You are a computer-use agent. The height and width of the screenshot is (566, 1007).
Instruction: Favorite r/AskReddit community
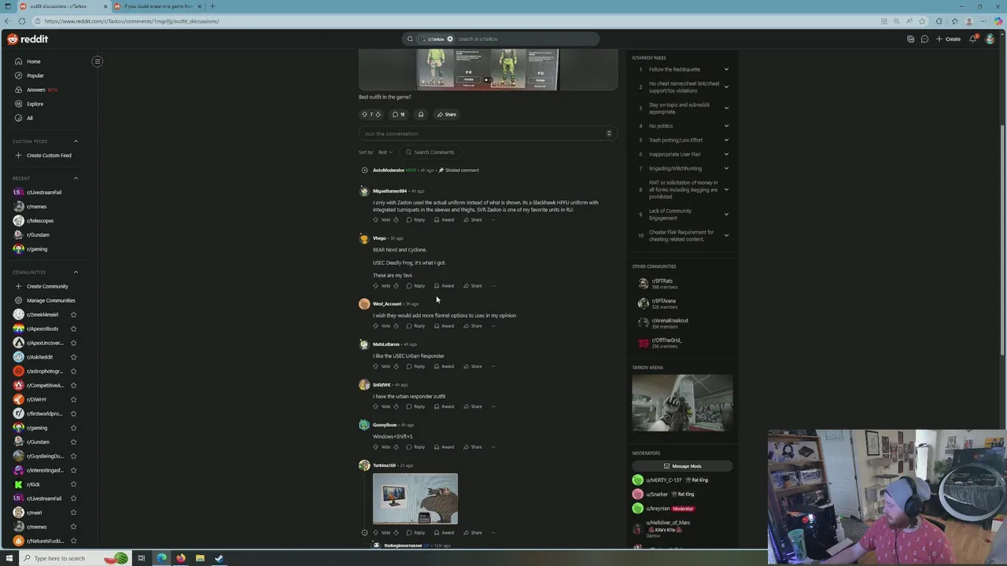pyautogui.click(x=73, y=357)
